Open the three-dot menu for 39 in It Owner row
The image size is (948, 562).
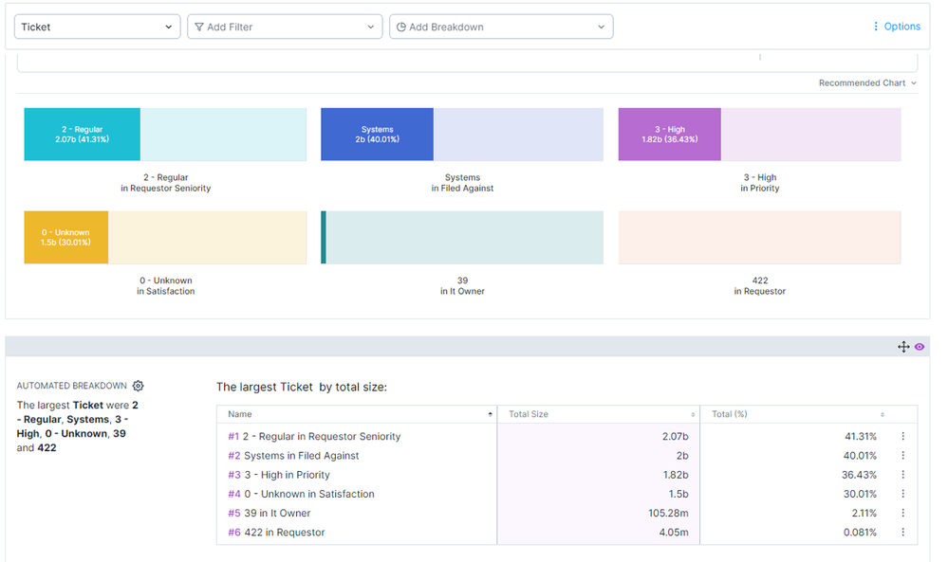point(902,514)
